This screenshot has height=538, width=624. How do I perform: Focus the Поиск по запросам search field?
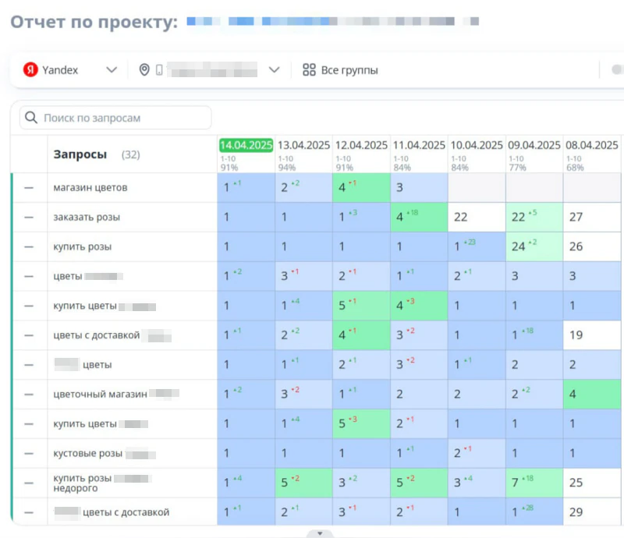(x=115, y=118)
